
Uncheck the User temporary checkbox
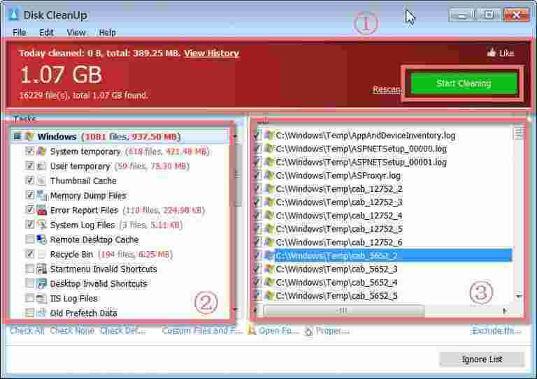30,165
